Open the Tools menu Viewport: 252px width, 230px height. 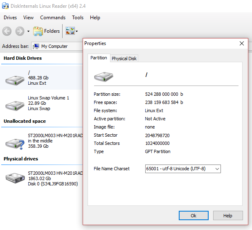pyautogui.click(x=78, y=18)
